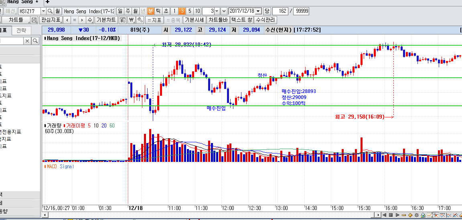Clear the sidebar search box with X
The image size is (462, 220).
[27, 40]
